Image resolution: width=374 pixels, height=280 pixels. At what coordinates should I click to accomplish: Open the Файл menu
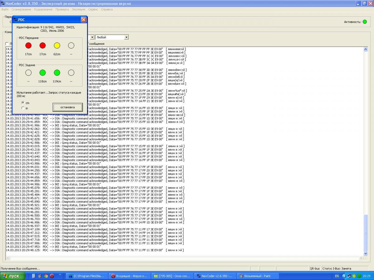[5, 9]
